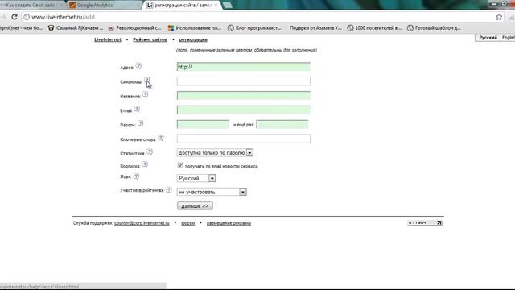Screen dimensions: 515x290
Task: Open the LiveInternet link in page header
Action: [108, 39]
